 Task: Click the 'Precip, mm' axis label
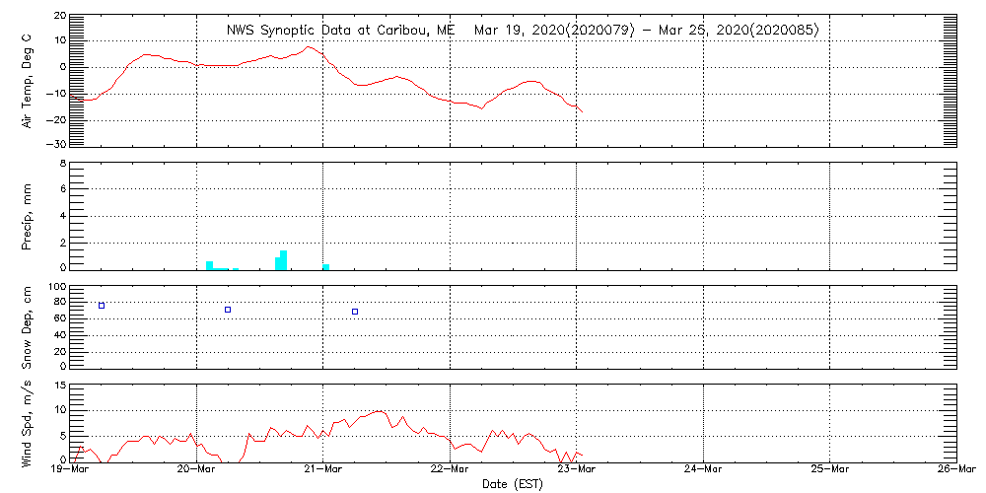click(x=29, y=216)
